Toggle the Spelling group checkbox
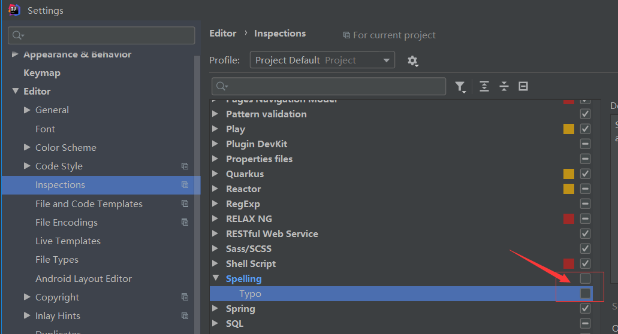618x334 pixels. pyautogui.click(x=586, y=278)
